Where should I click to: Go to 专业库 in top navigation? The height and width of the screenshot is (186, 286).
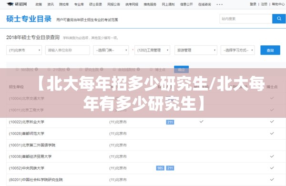click(x=79, y=4)
